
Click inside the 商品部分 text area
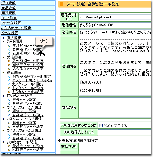[x=115, y=108]
